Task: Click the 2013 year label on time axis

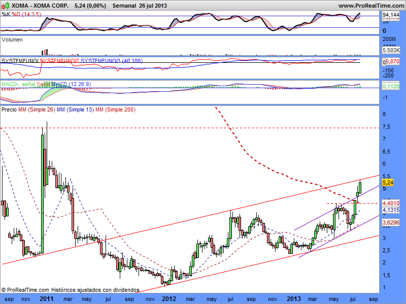Action: pyautogui.click(x=293, y=299)
